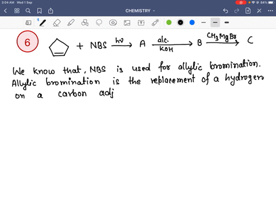Select the Pen tool
276x207 pixels.
tap(43, 22)
